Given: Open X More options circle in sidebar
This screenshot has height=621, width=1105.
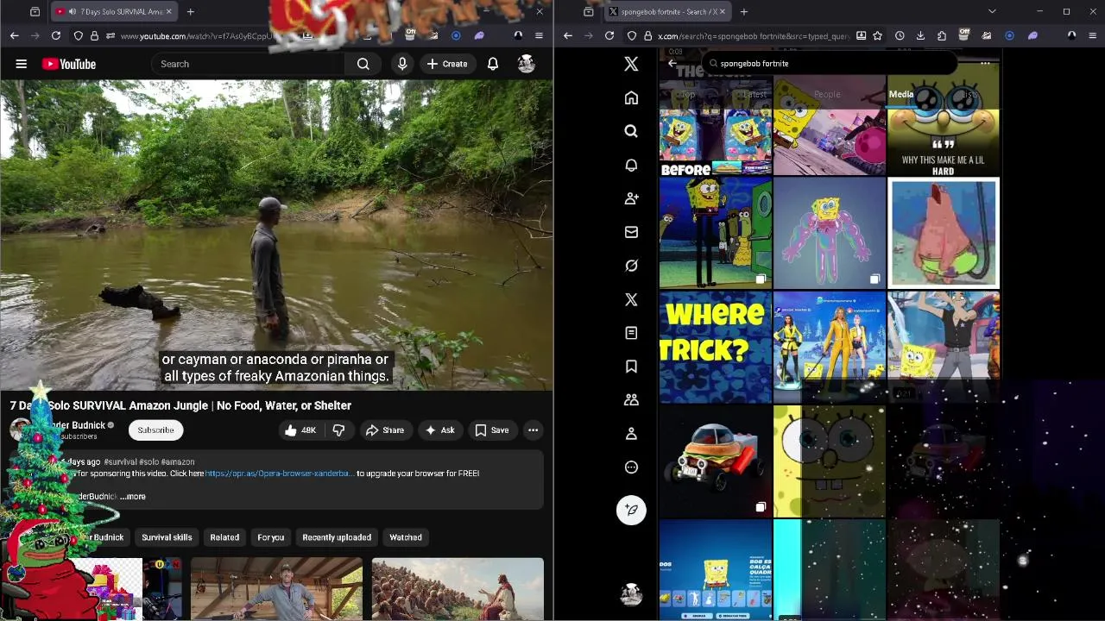Looking at the screenshot, I should 631,467.
